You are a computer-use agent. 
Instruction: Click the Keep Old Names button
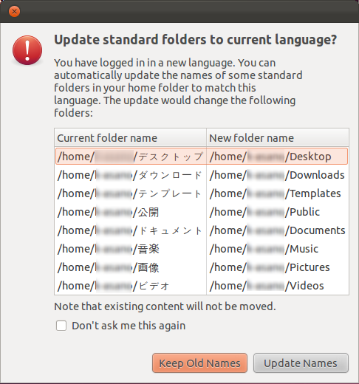[199, 363]
